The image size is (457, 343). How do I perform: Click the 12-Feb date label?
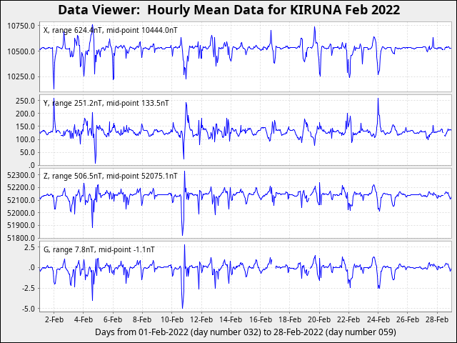(x=201, y=319)
